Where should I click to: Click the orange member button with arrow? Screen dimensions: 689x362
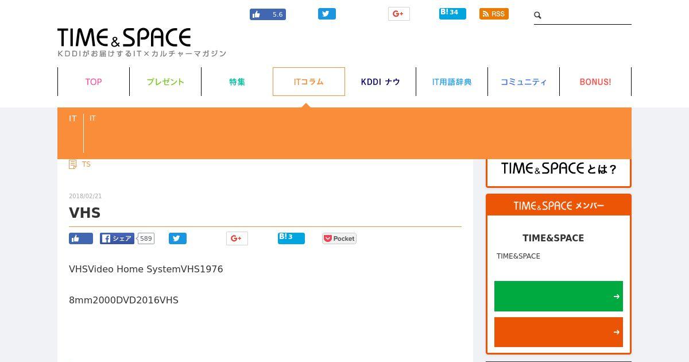tap(559, 332)
